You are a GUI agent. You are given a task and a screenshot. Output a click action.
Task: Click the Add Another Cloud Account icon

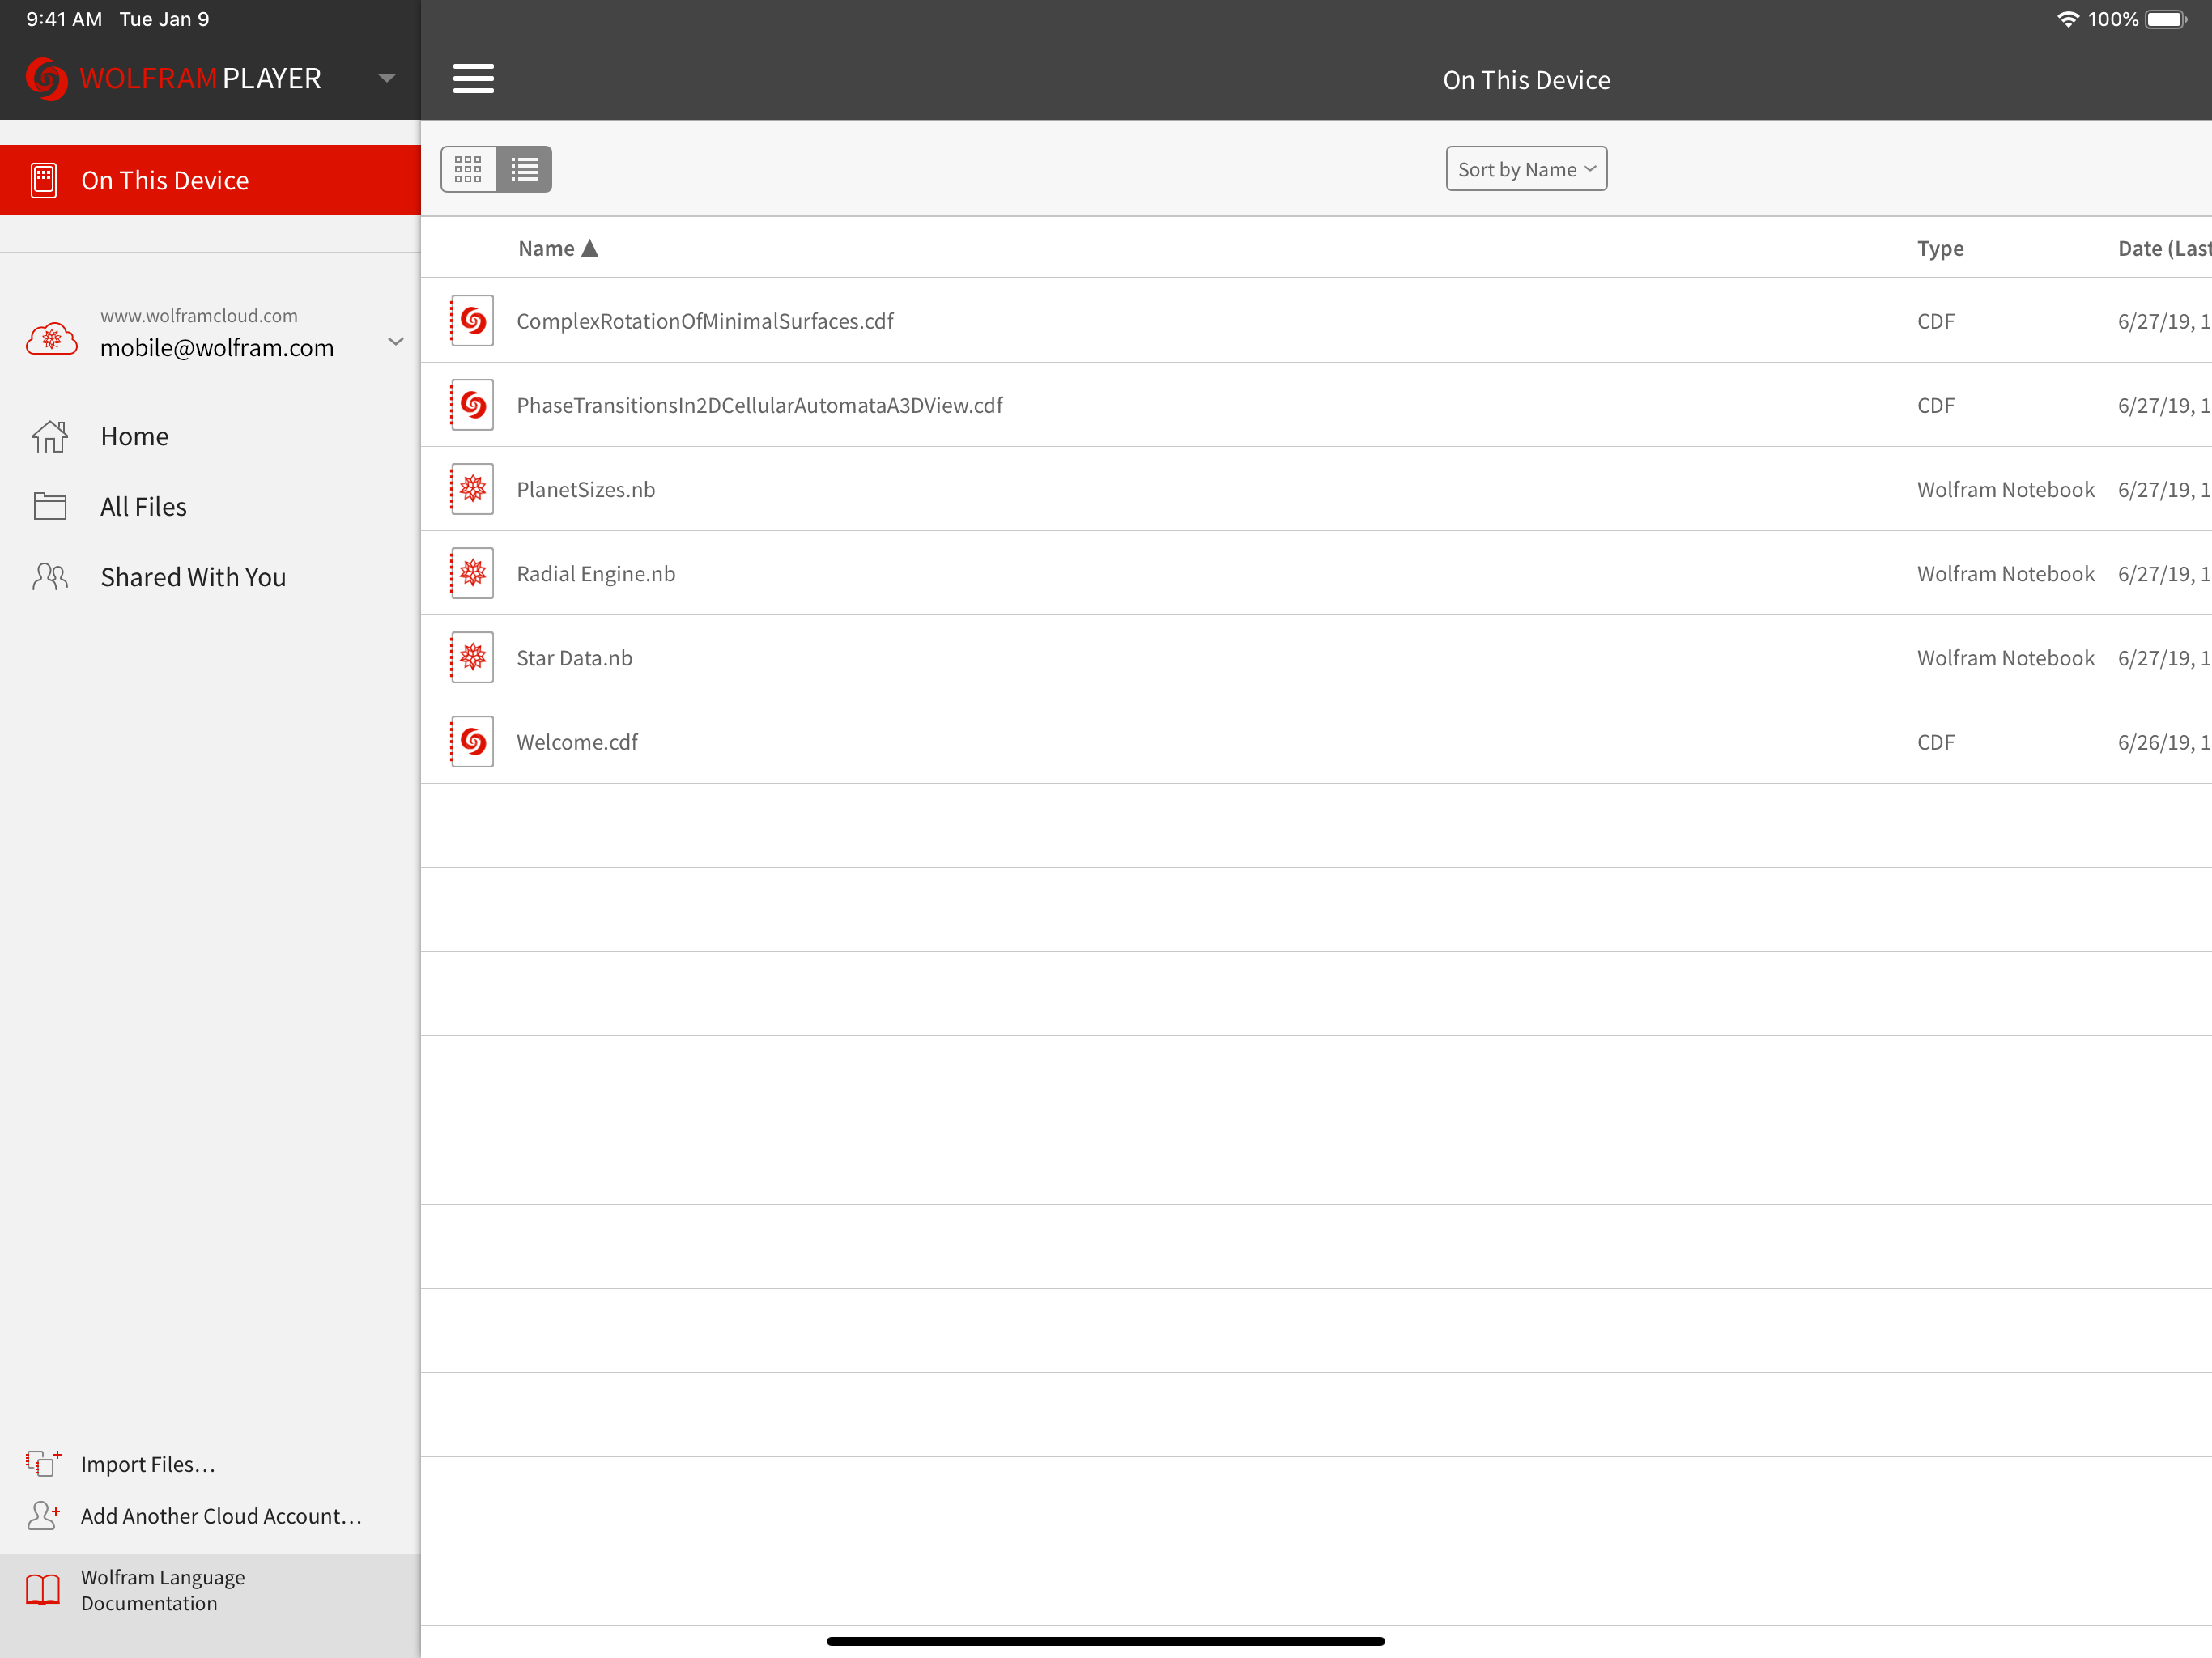point(43,1515)
